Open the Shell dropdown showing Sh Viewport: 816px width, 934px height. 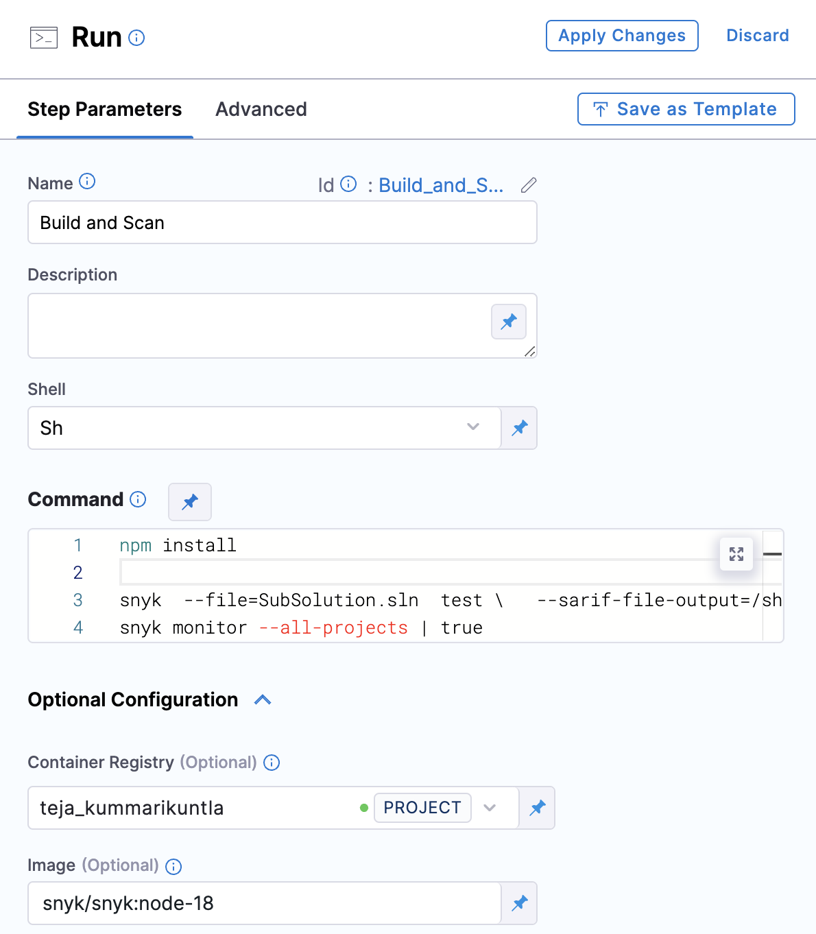pos(265,428)
